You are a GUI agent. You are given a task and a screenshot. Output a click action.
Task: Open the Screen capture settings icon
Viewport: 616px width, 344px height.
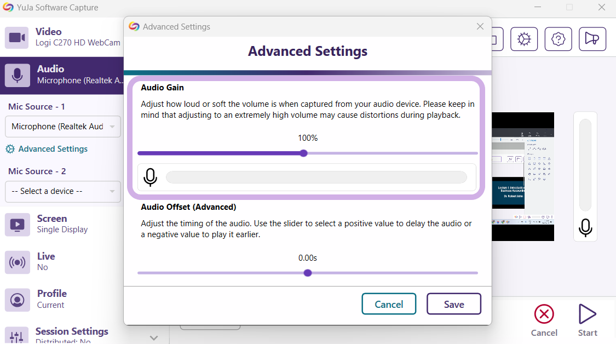point(17,225)
